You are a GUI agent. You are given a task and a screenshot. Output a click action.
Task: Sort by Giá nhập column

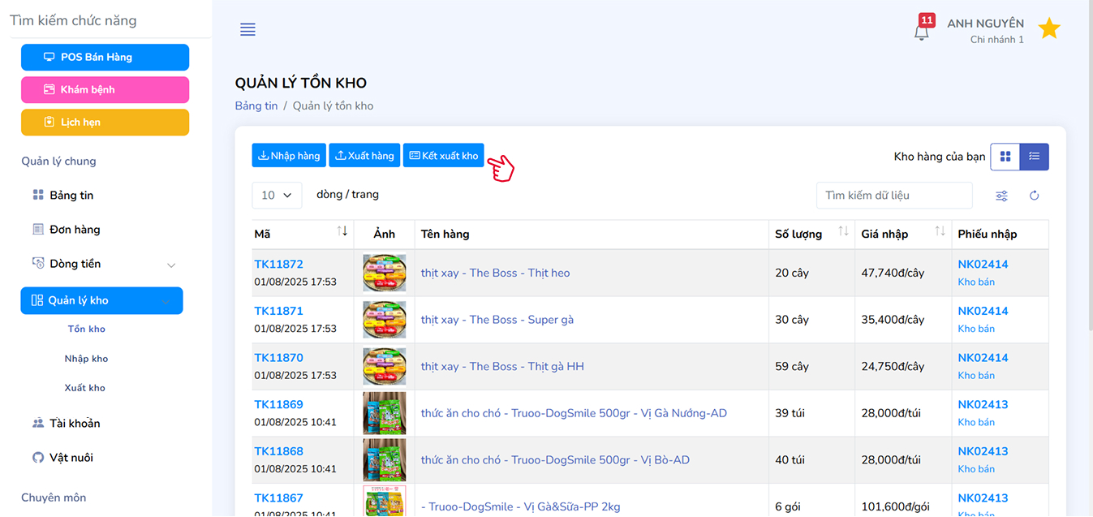click(940, 232)
